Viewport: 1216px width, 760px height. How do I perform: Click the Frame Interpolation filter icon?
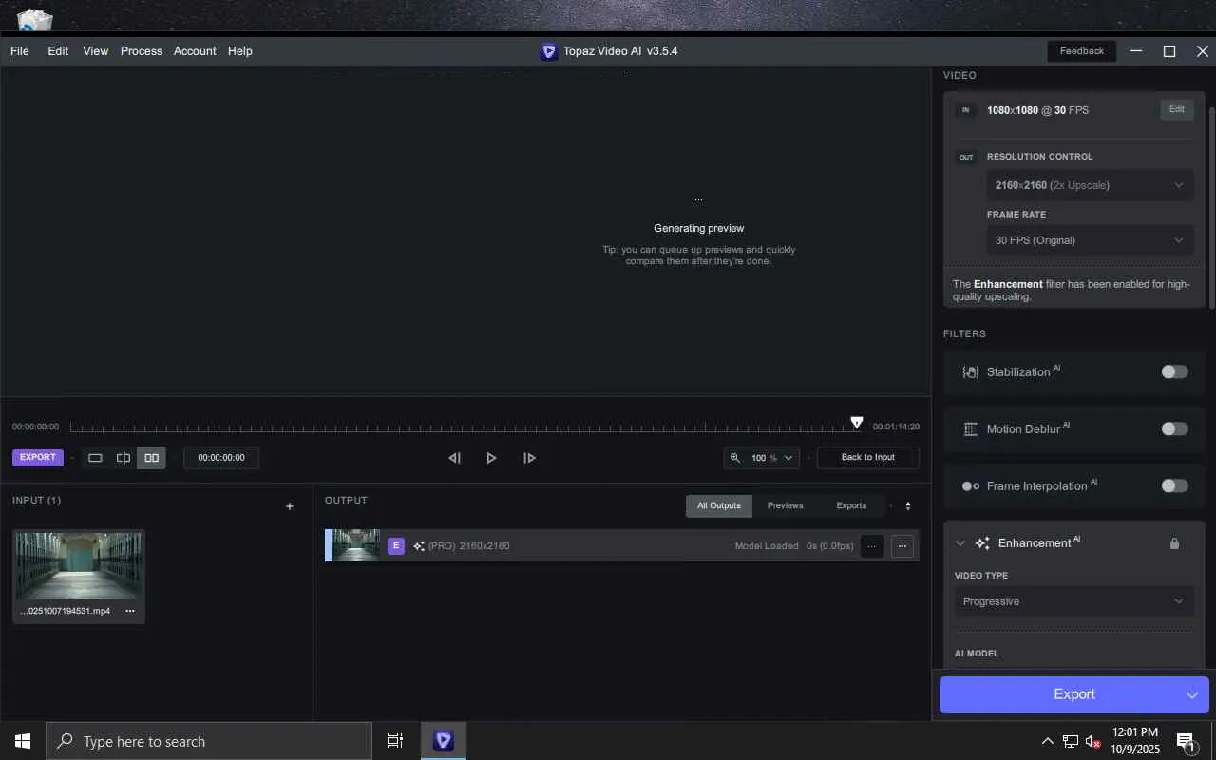[971, 486]
